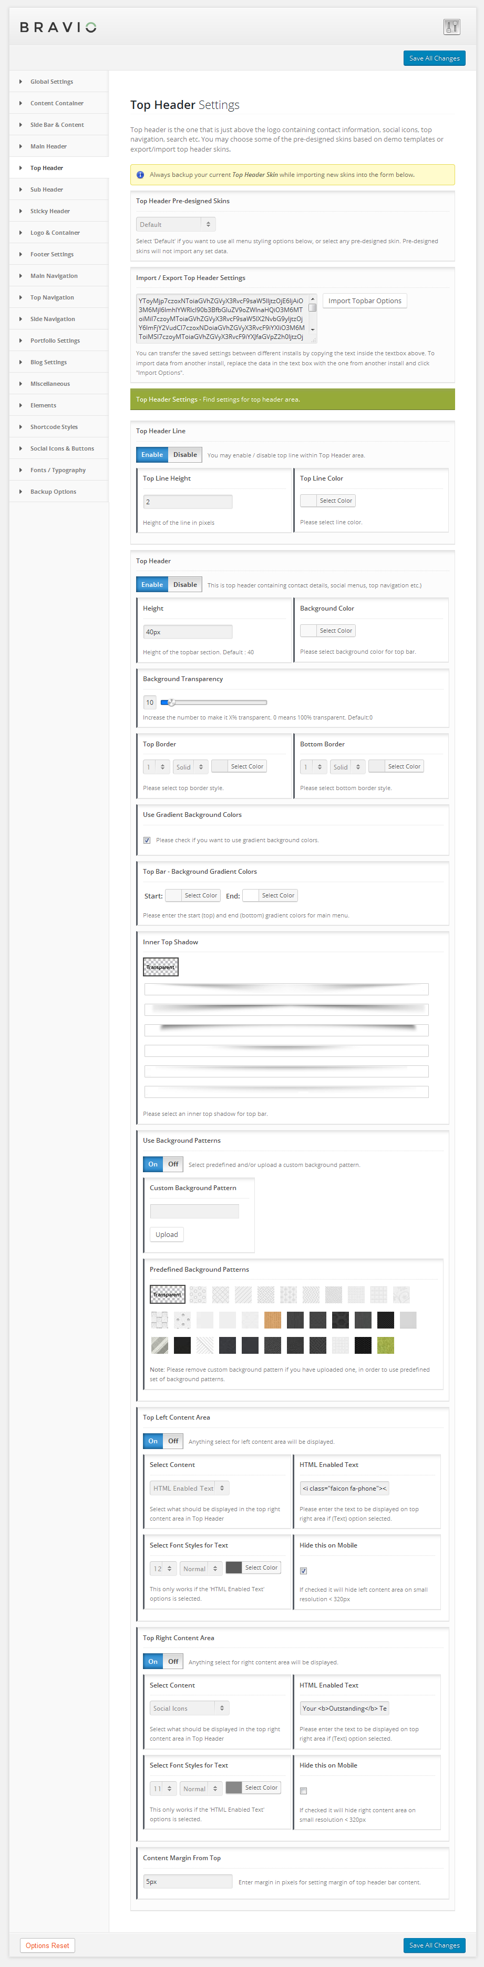Click the Background Transparency slider handle

click(x=171, y=702)
